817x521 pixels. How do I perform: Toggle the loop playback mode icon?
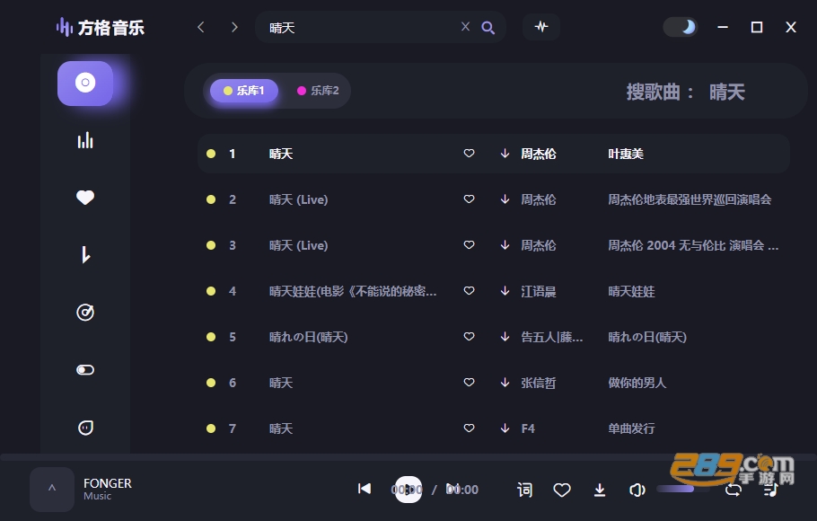pyautogui.click(x=734, y=490)
